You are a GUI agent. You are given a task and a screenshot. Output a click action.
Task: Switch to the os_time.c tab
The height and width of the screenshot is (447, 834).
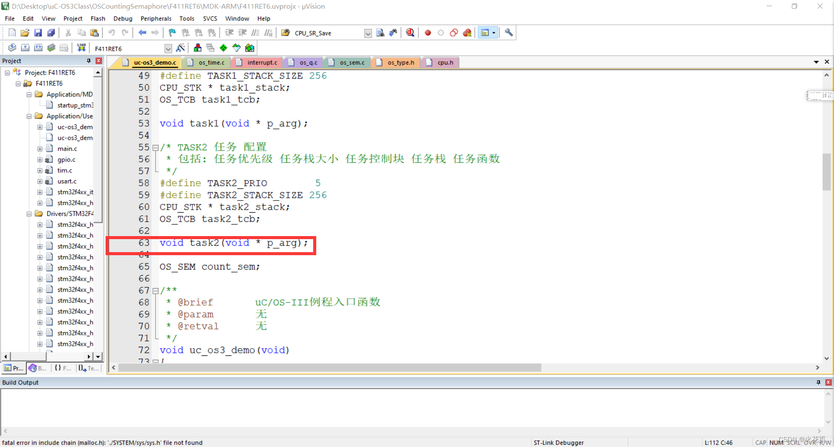207,62
